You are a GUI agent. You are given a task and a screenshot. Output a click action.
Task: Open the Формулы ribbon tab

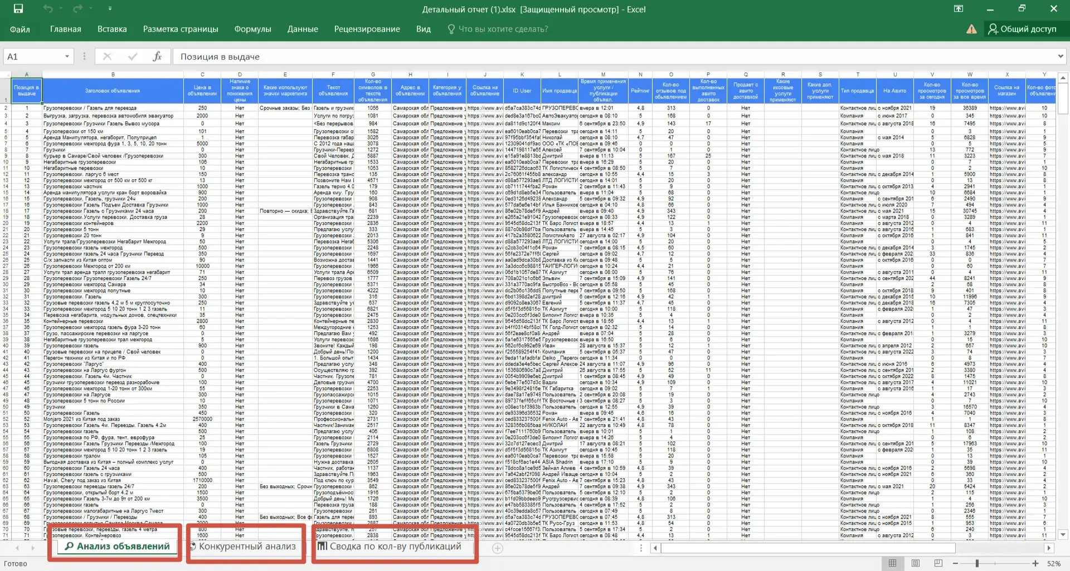252,29
